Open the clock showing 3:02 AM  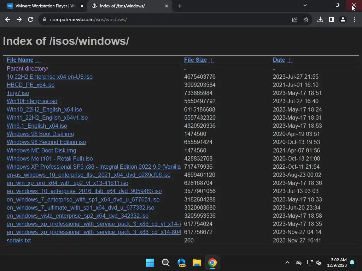coord(337,263)
